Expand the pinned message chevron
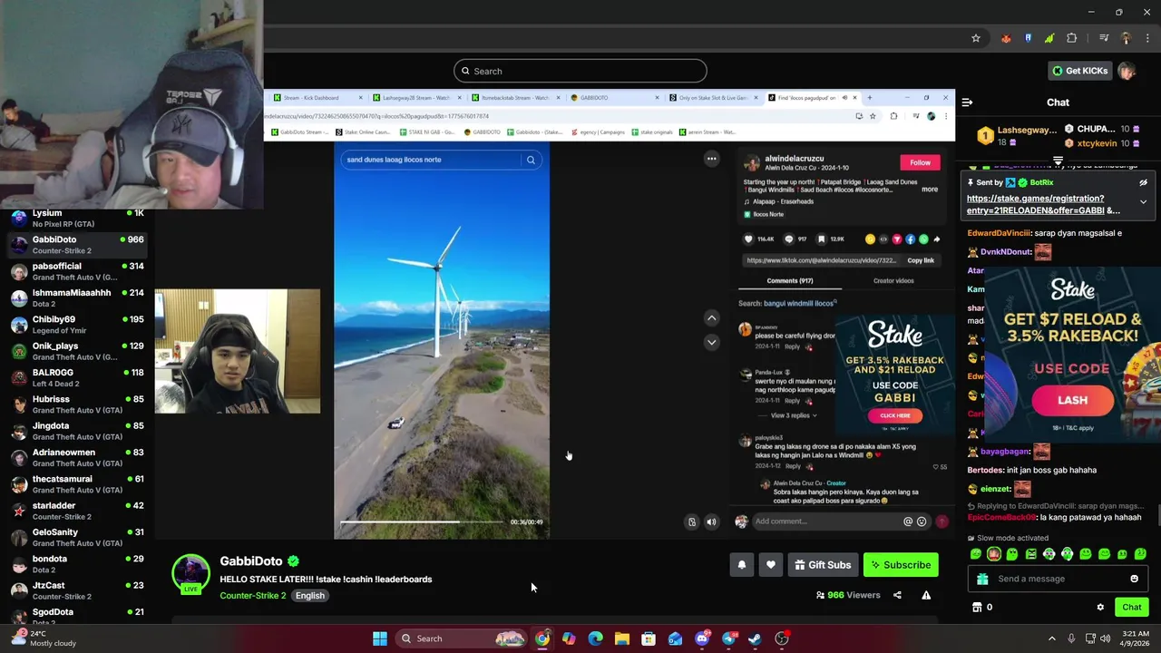Viewport: 1161px width, 653px height. click(1143, 202)
